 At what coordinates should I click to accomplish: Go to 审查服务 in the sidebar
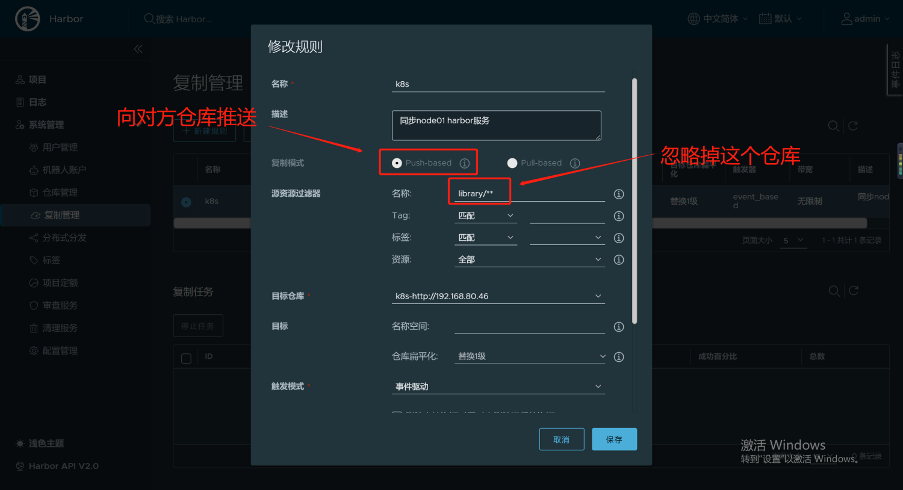pyautogui.click(x=60, y=305)
